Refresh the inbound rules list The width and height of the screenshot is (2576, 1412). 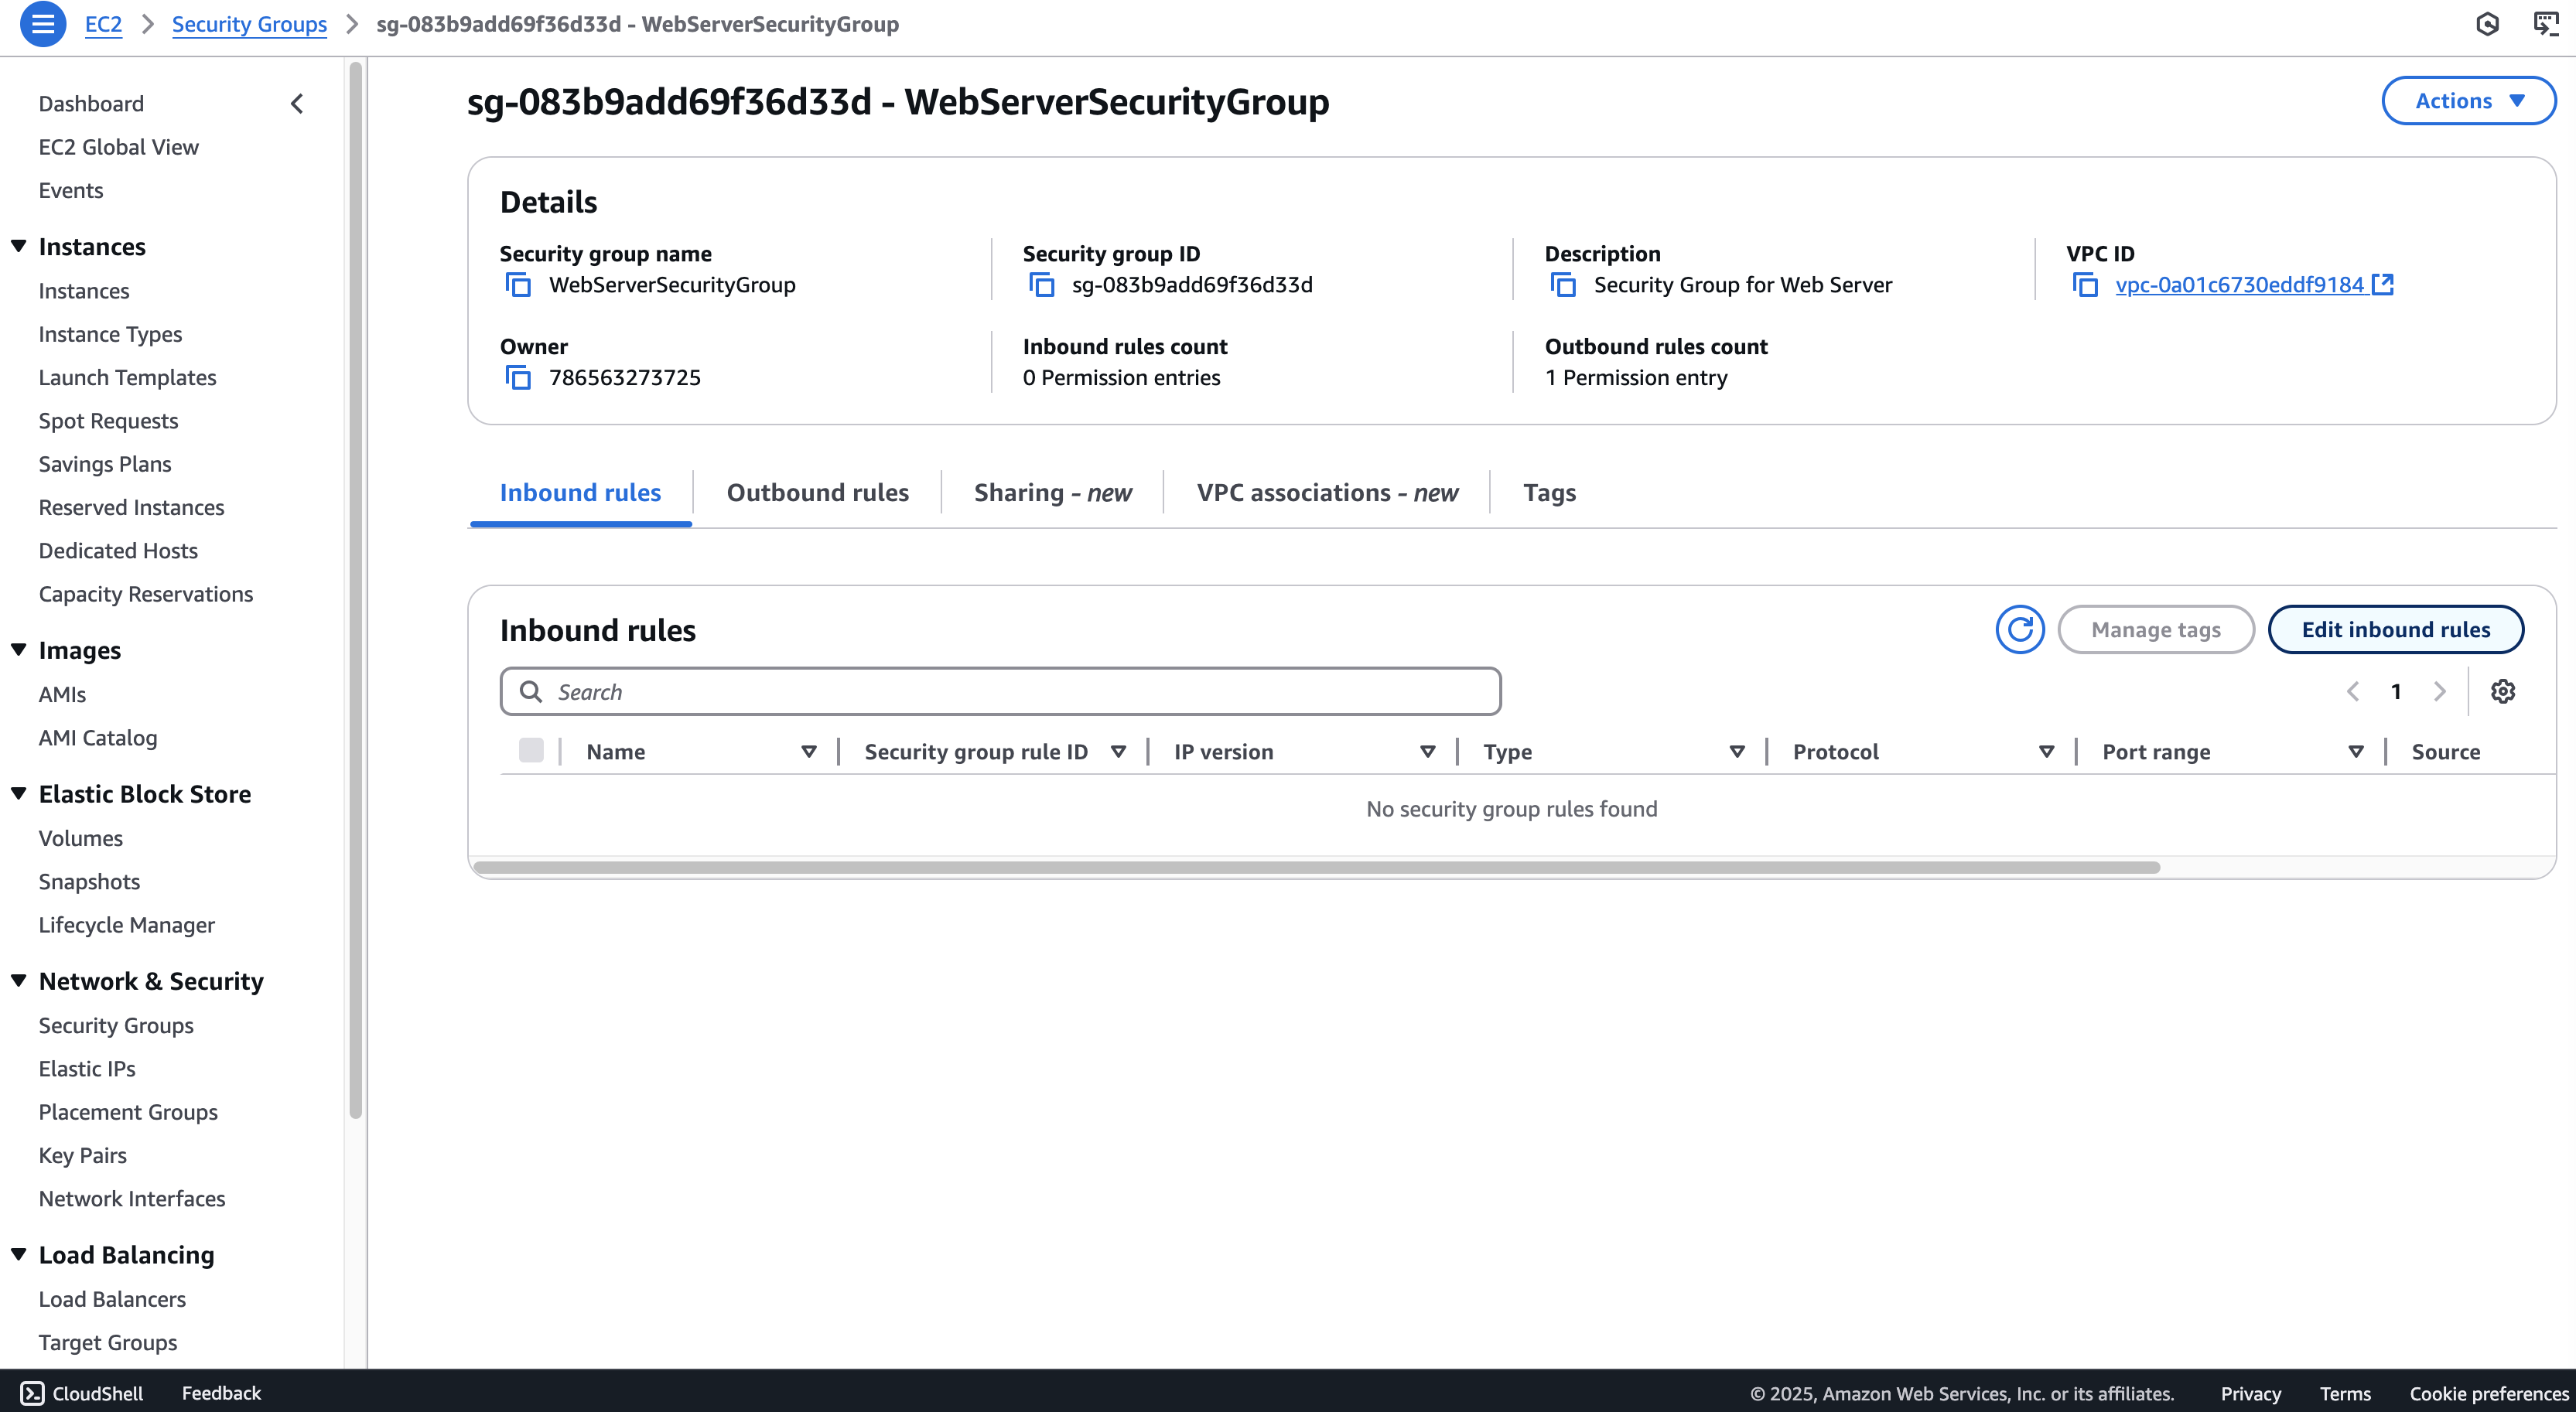pyautogui.click(x=2020, y=629)
